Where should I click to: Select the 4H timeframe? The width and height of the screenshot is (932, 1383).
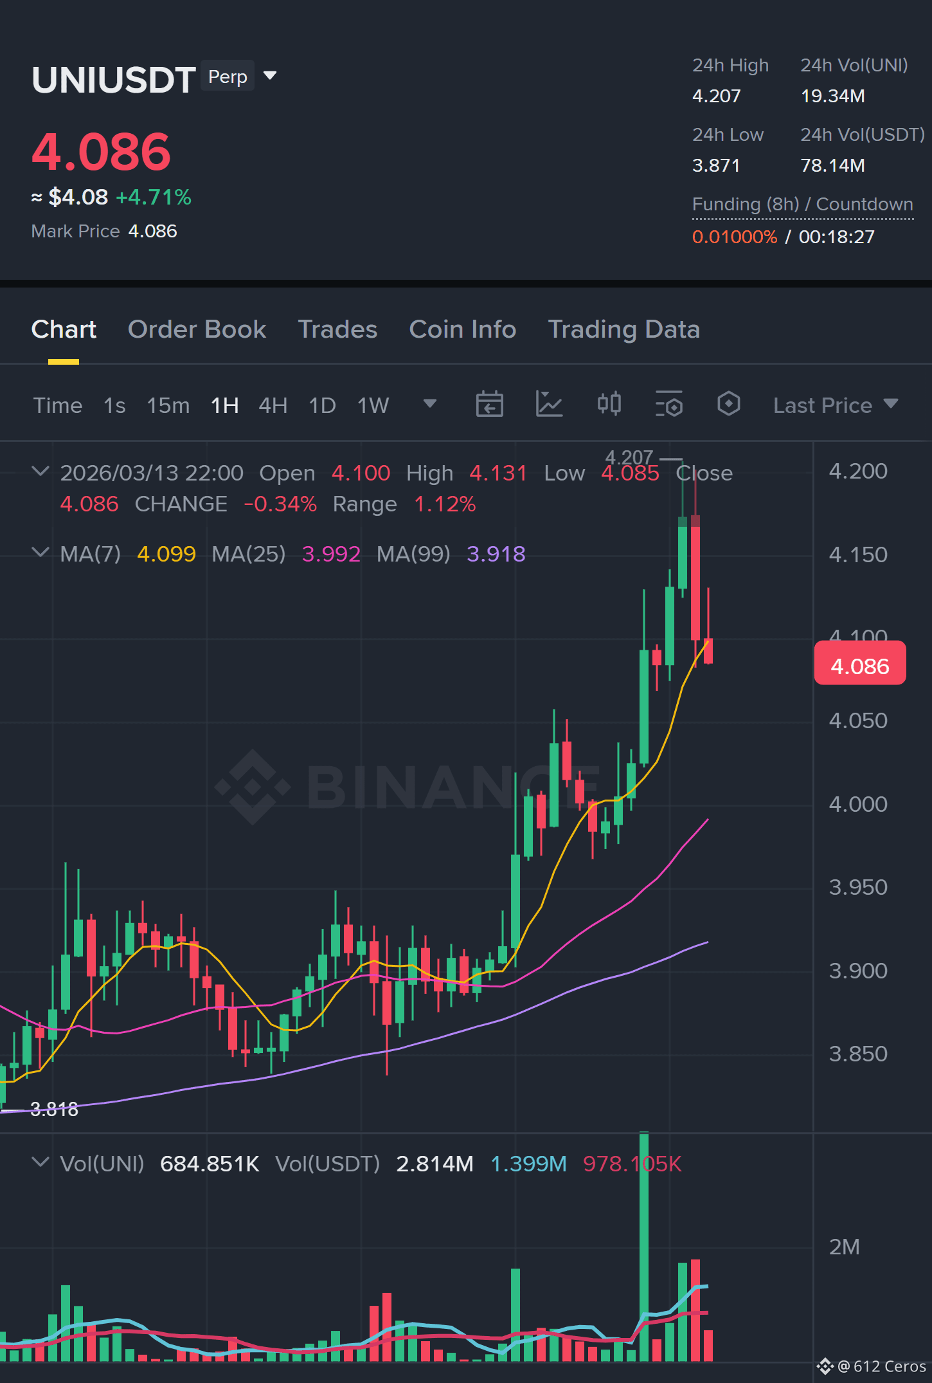[273, 405]
